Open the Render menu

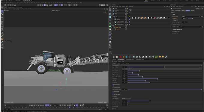point(55,3)
